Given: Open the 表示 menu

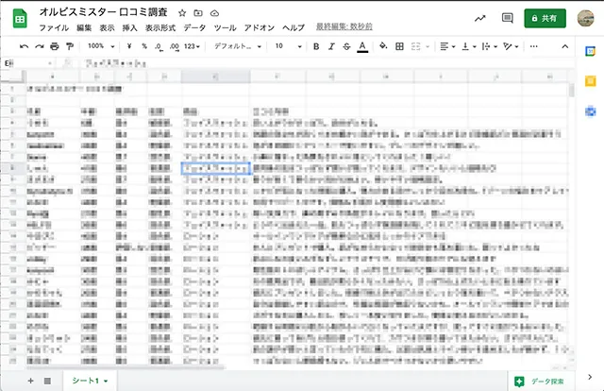Looking at the screenshot, I should point(107,27).
